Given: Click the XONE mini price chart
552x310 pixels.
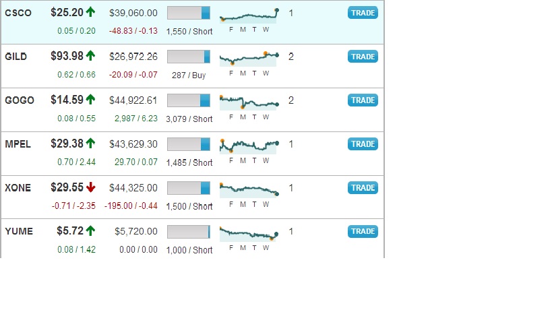Looking at the screenshot, I should coord(249,190).
